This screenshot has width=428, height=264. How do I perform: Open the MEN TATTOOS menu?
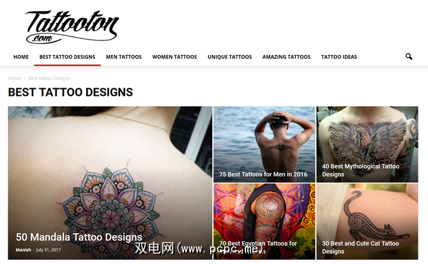tap(124, 57)
